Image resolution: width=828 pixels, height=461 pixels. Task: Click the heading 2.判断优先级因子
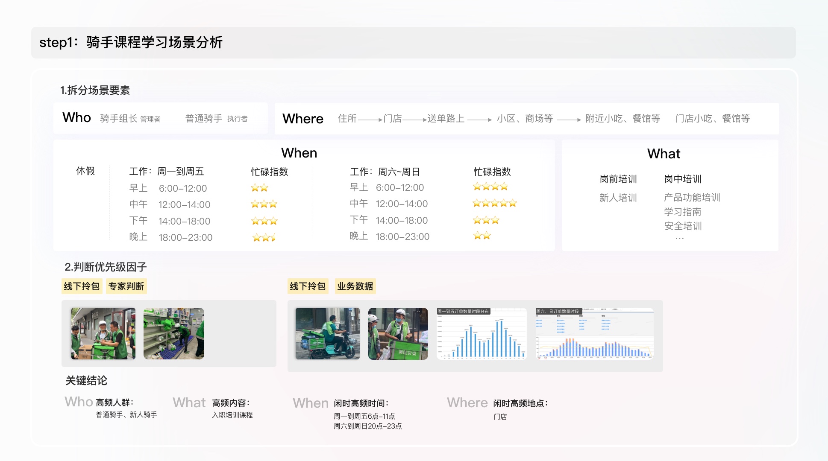[x=106, y=267]
